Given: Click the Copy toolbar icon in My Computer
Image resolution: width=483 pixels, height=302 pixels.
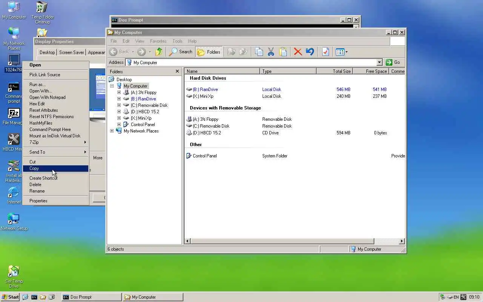Looking at the screenshot, I should (258, 52).
